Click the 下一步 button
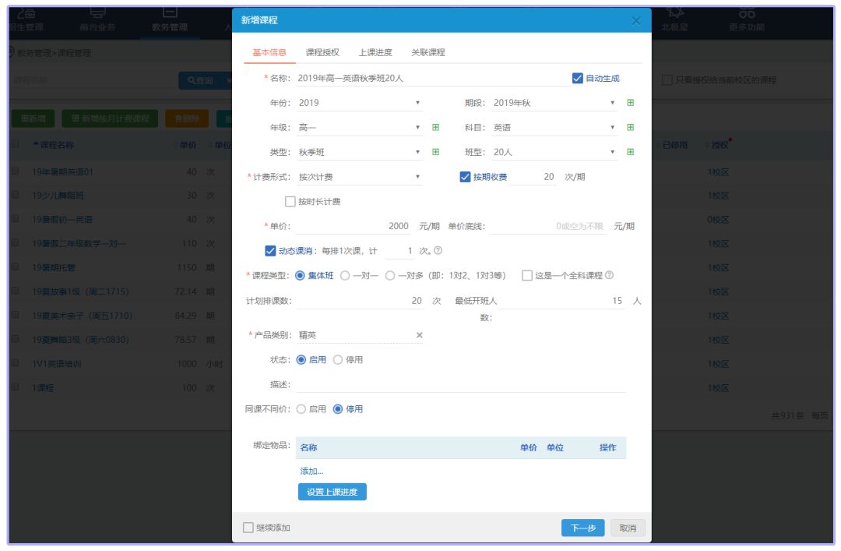Screen dimensions: 841x551 tap(582, 528)
